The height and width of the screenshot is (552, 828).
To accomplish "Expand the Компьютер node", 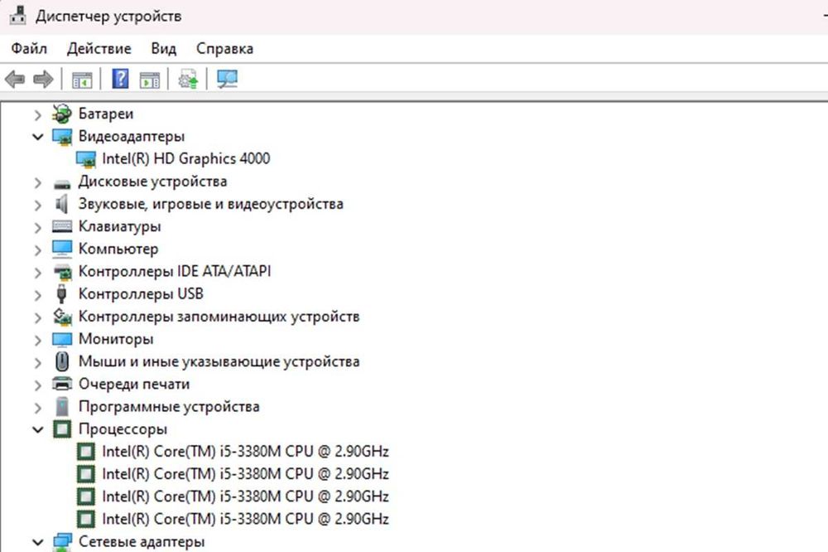I will 37,249.
